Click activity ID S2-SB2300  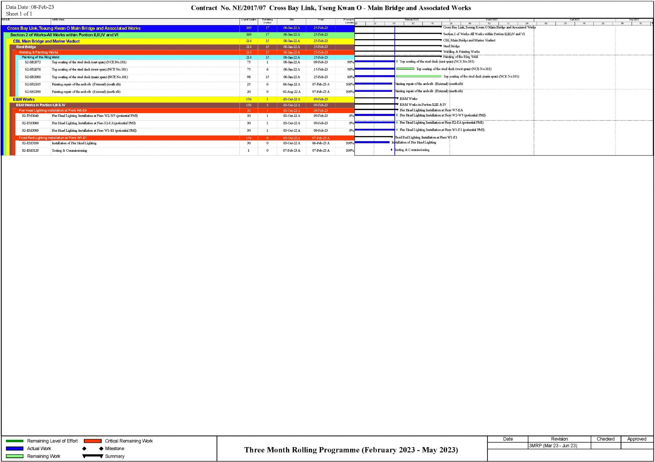(x=33, y=92)
